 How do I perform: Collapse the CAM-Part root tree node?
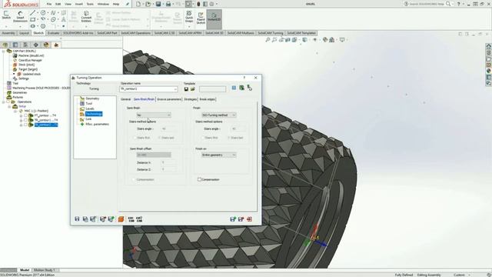tap(3, 51)
